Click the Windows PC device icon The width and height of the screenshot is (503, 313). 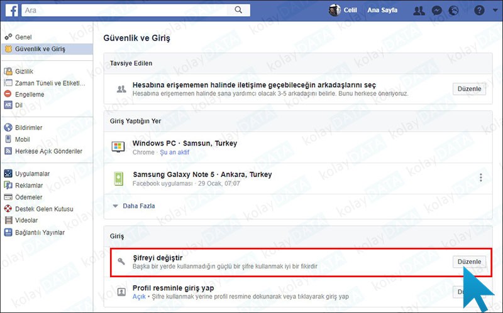[118, 147]
